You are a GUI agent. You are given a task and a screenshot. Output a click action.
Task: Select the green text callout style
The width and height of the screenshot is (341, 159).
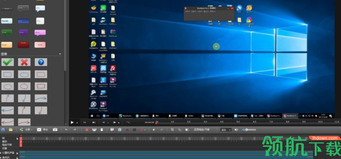tap(7, 33)
